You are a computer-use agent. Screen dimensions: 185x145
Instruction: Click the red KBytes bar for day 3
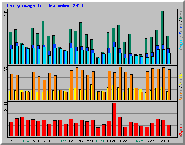(x=22, y=127)
